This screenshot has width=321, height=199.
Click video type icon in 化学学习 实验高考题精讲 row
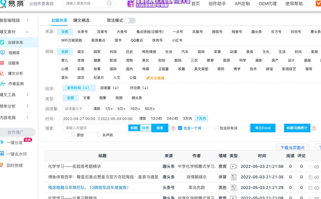[233, 166]
